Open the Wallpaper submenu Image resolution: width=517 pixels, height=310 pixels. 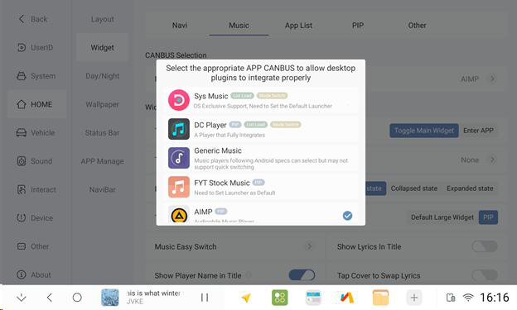pyautogui.click(x=102, y=104)
